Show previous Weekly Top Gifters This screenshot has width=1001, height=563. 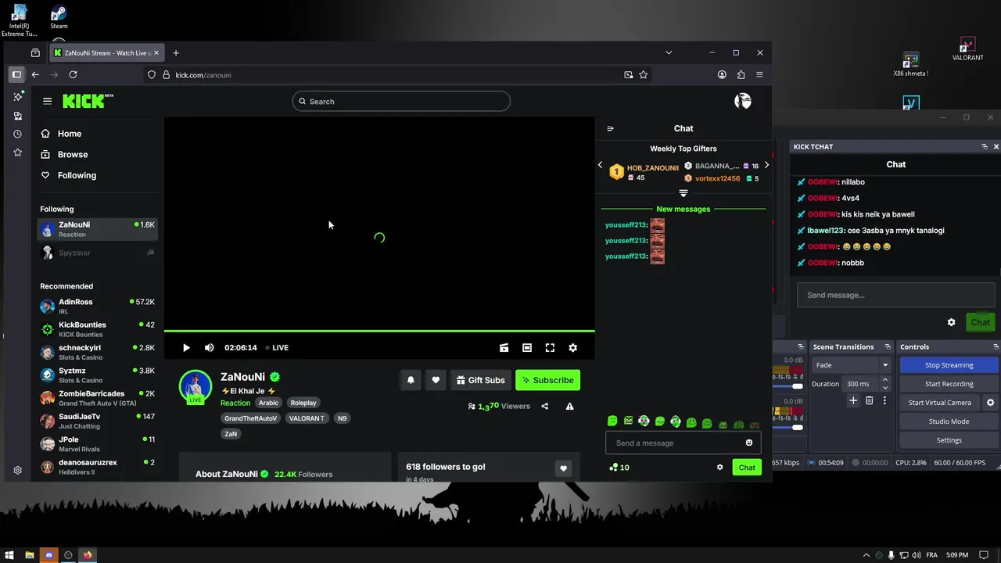coord(600,166)
